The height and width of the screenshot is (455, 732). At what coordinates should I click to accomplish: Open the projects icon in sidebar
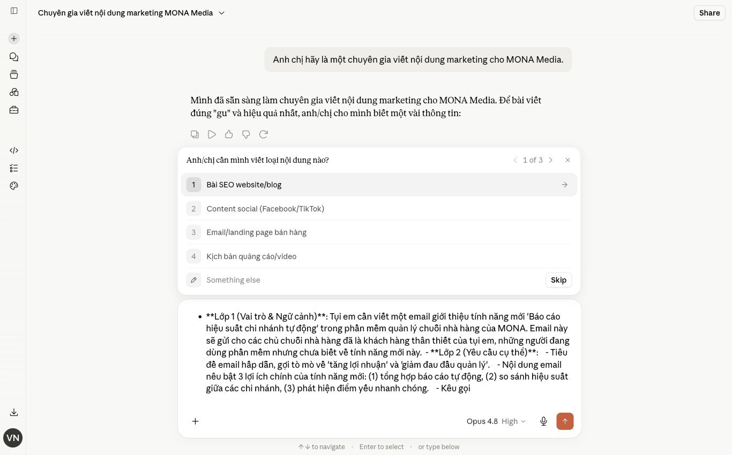pyautogui.click(x=14, y=74)
